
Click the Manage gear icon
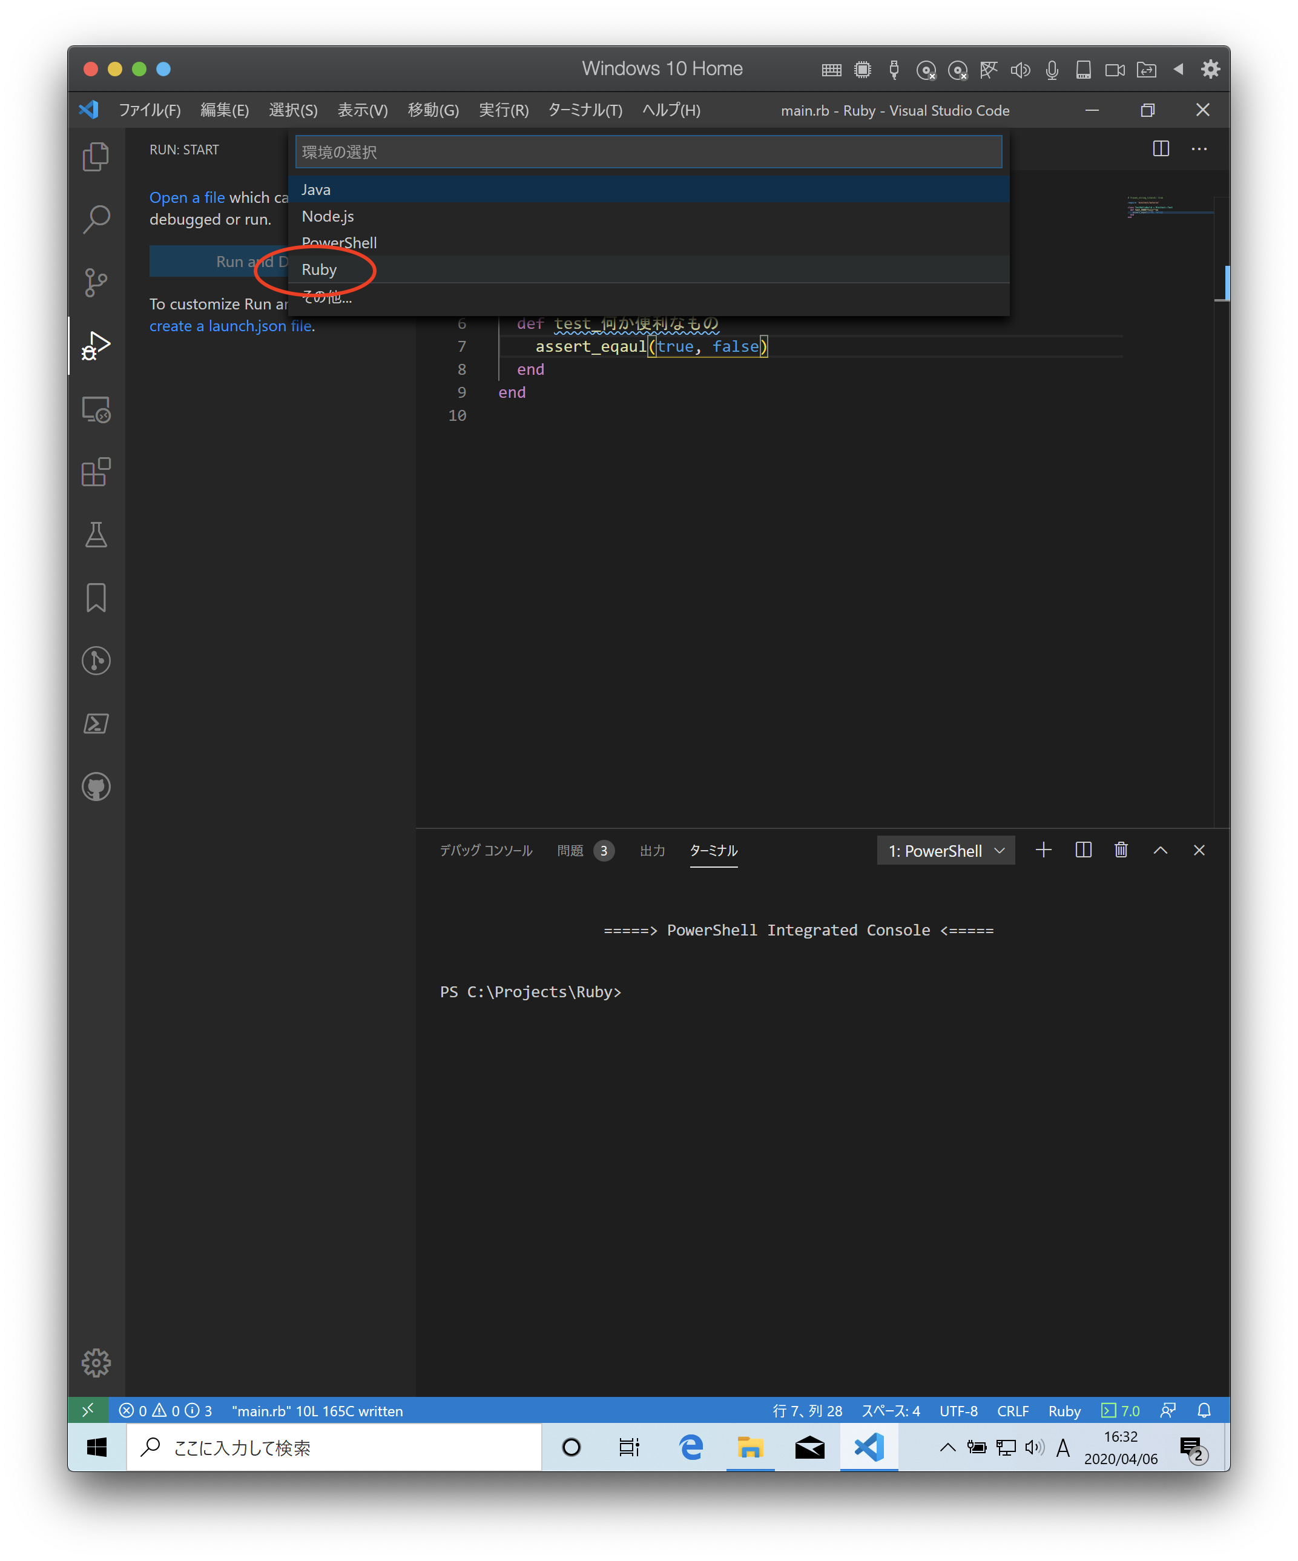(x=96, y=1362)
